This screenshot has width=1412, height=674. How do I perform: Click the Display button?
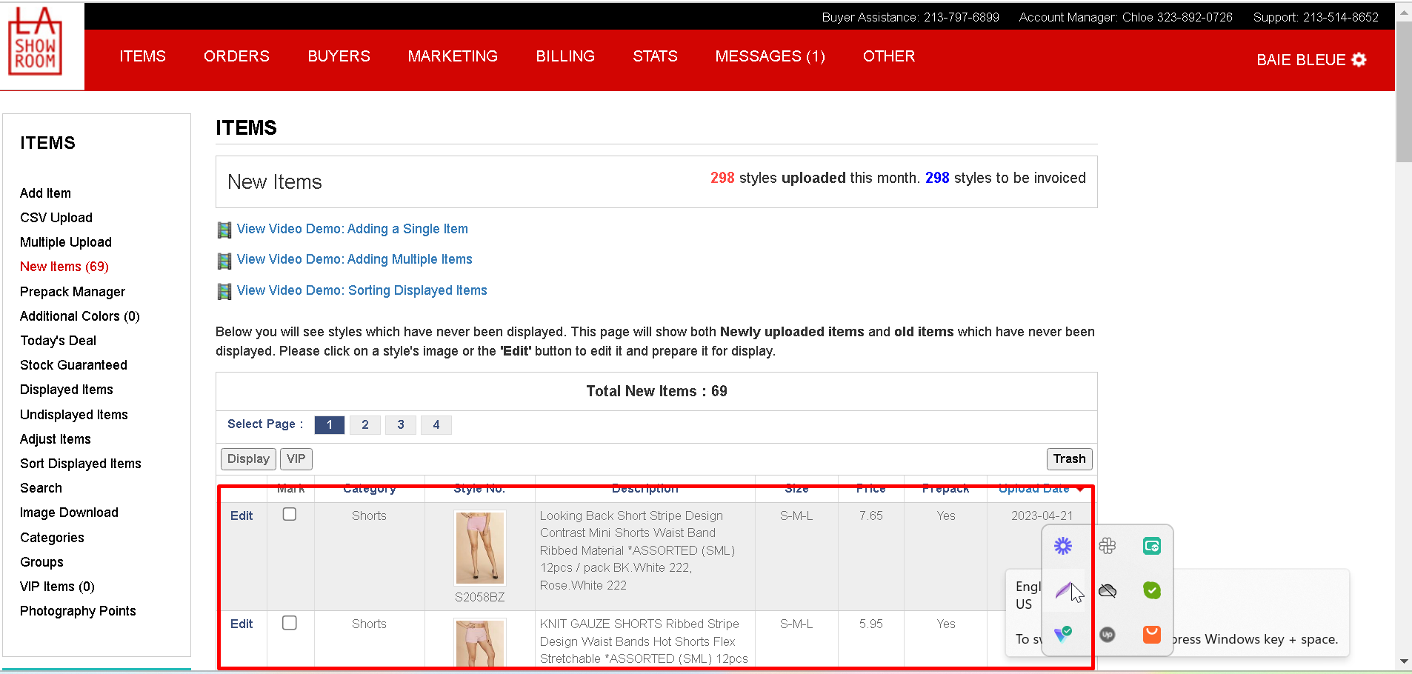point(248,459)
